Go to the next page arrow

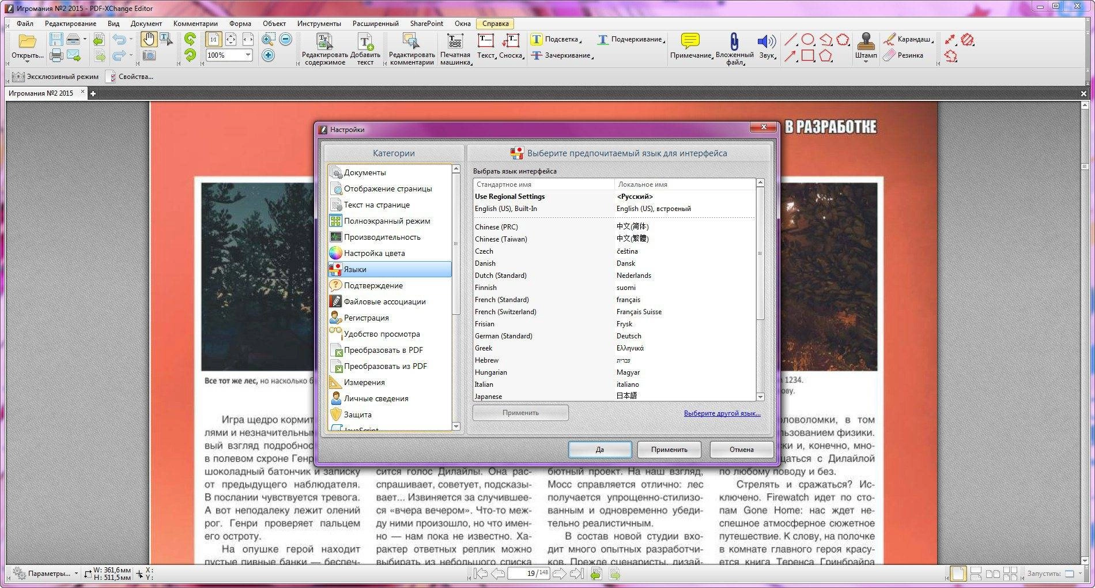559,574
